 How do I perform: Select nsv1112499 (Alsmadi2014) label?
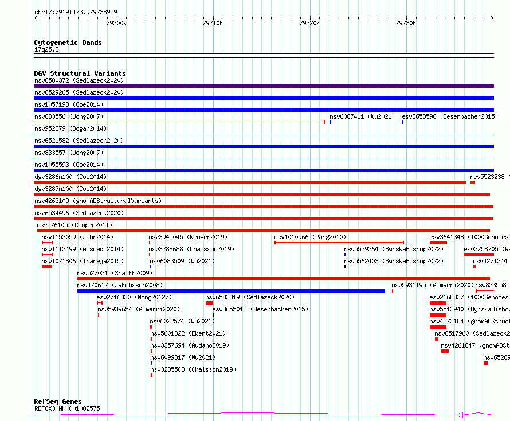83,249
